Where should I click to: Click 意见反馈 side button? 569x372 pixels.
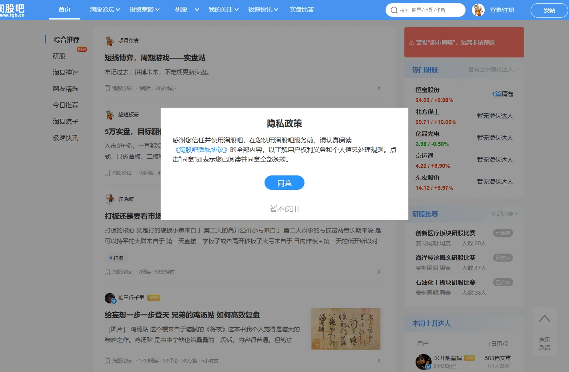(545, 343)
